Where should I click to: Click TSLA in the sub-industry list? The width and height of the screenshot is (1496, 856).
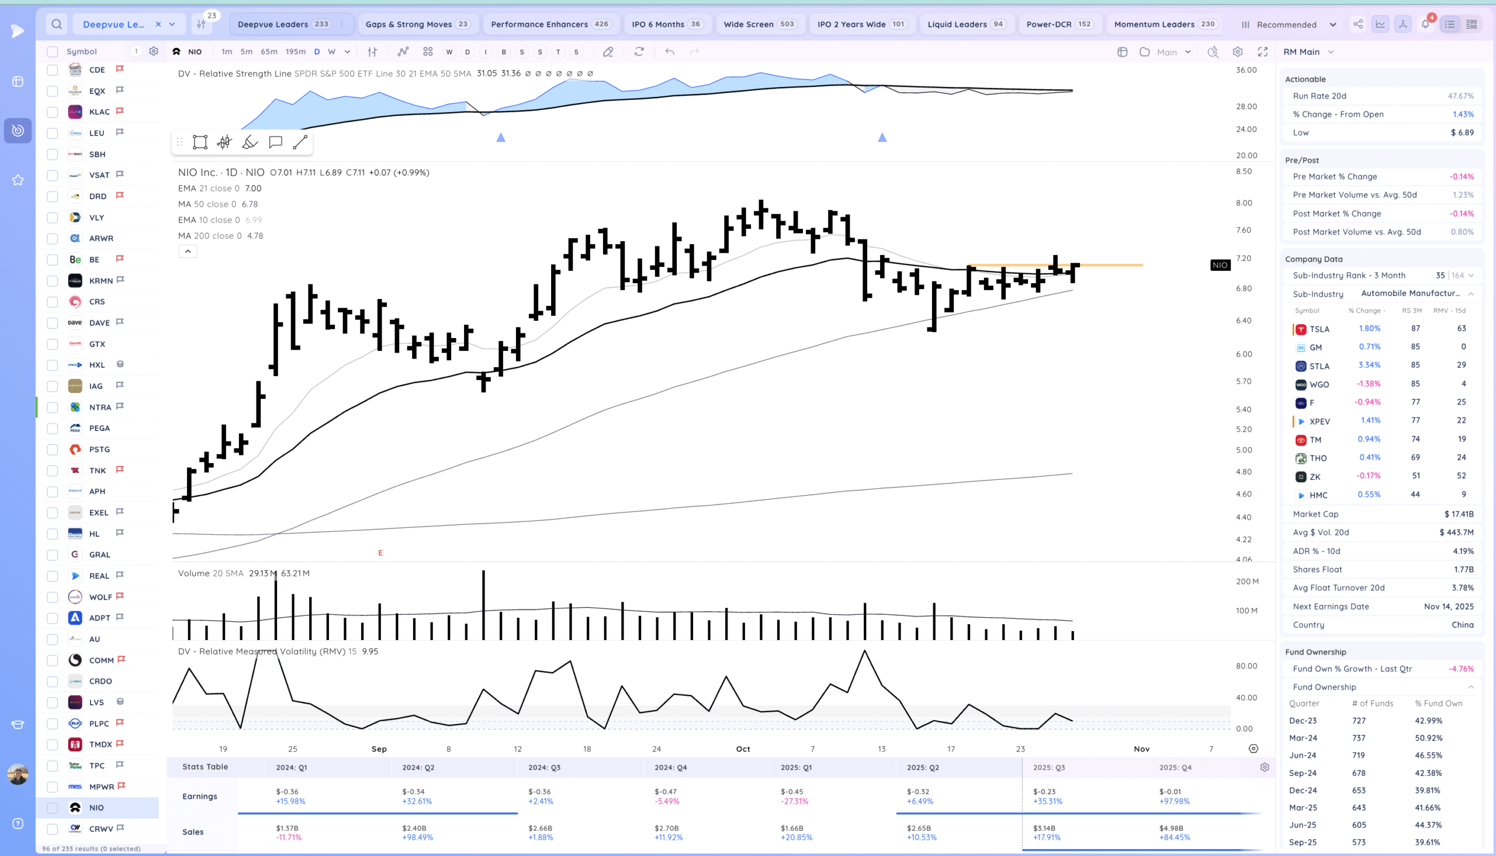[1319, 329]
